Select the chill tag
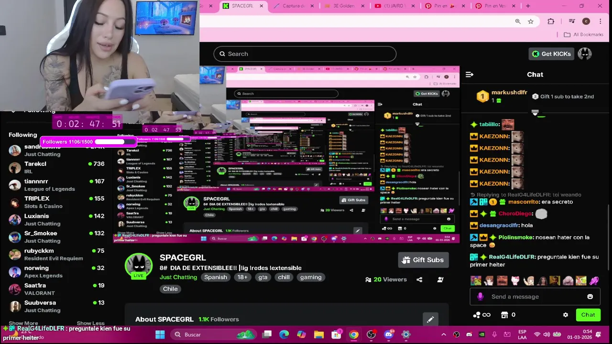The width and height of the screenshot is (612, 344). 284,277
